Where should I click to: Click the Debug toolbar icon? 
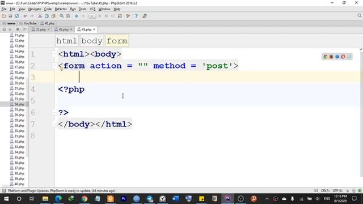106,16
